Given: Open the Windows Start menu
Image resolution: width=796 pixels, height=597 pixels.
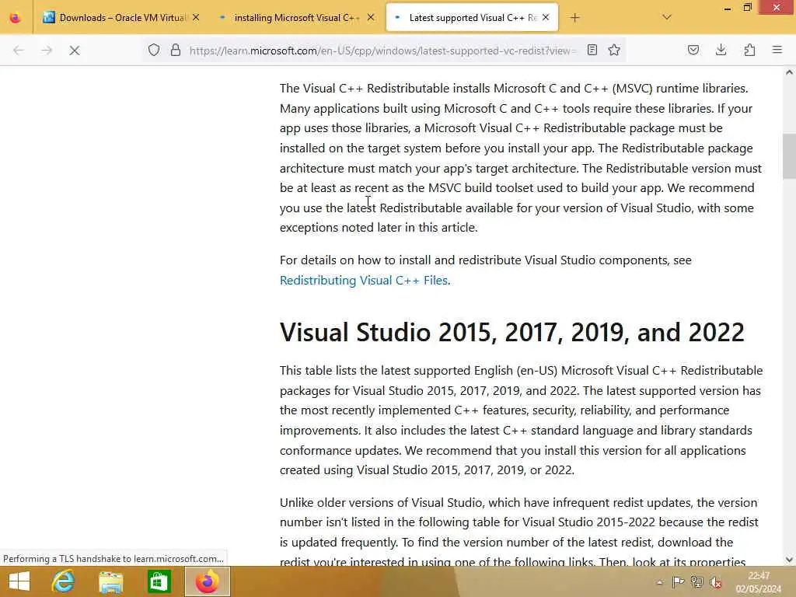Looking at the screenshot, I should (19, 581).
